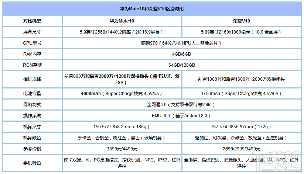Select the 对比机型 header cell
Screen dimensions: 304x174
point(32,21)
